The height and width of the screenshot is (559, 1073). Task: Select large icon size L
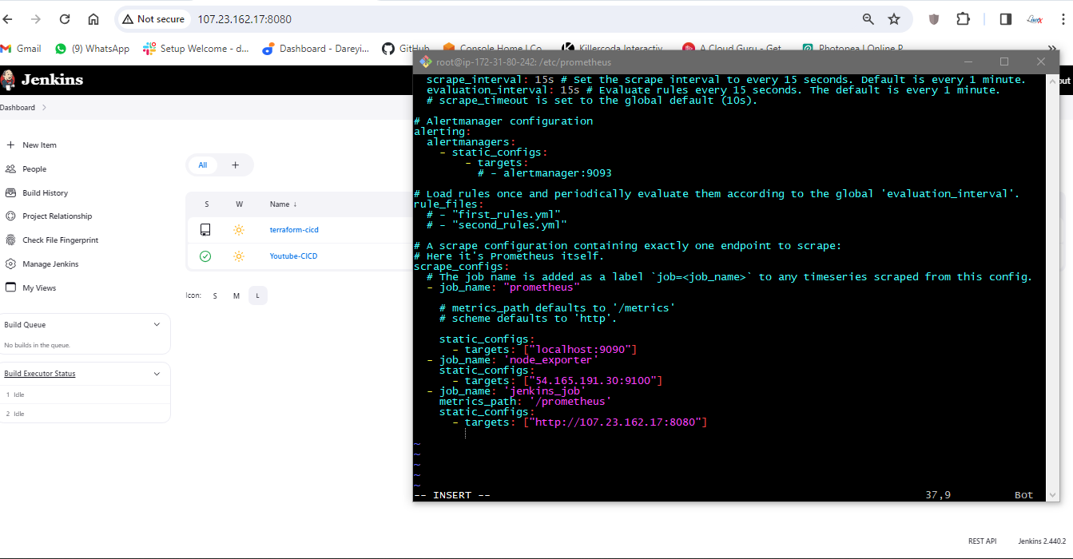point(257,296)
